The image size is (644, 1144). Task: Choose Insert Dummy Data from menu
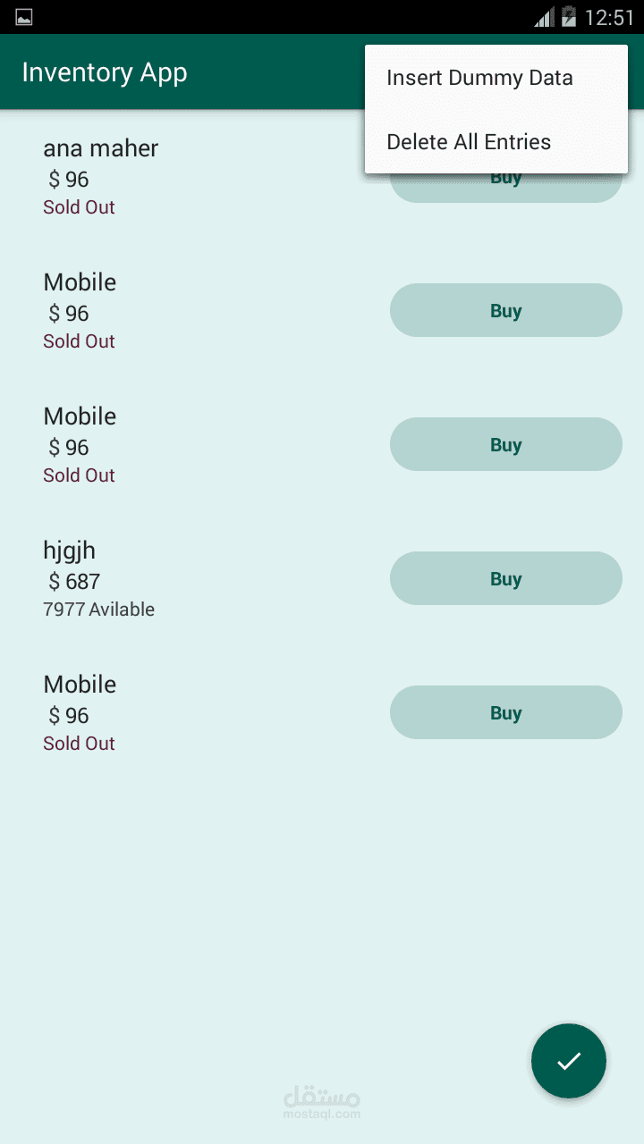coord(479,78)
